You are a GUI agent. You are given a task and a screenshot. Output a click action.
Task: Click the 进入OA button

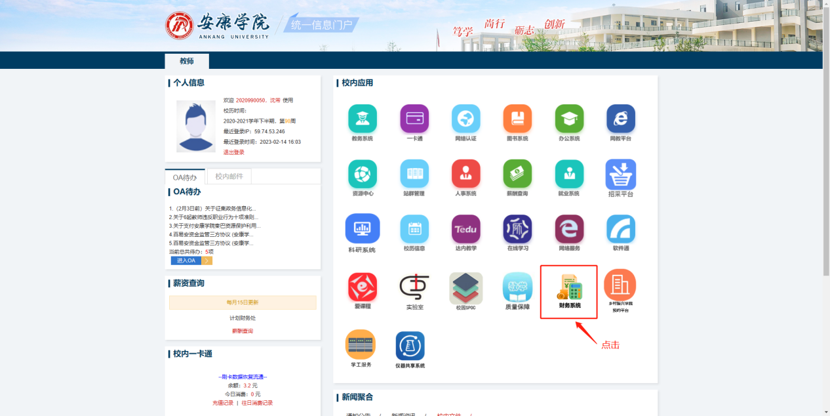(186, 260)
